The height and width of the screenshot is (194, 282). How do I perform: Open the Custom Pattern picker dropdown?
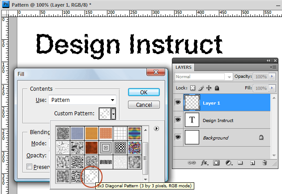point(113,114)
